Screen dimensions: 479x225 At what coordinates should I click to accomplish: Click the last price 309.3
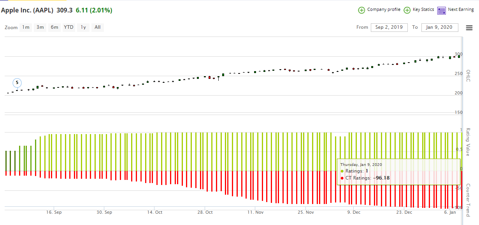coord(65,10)
